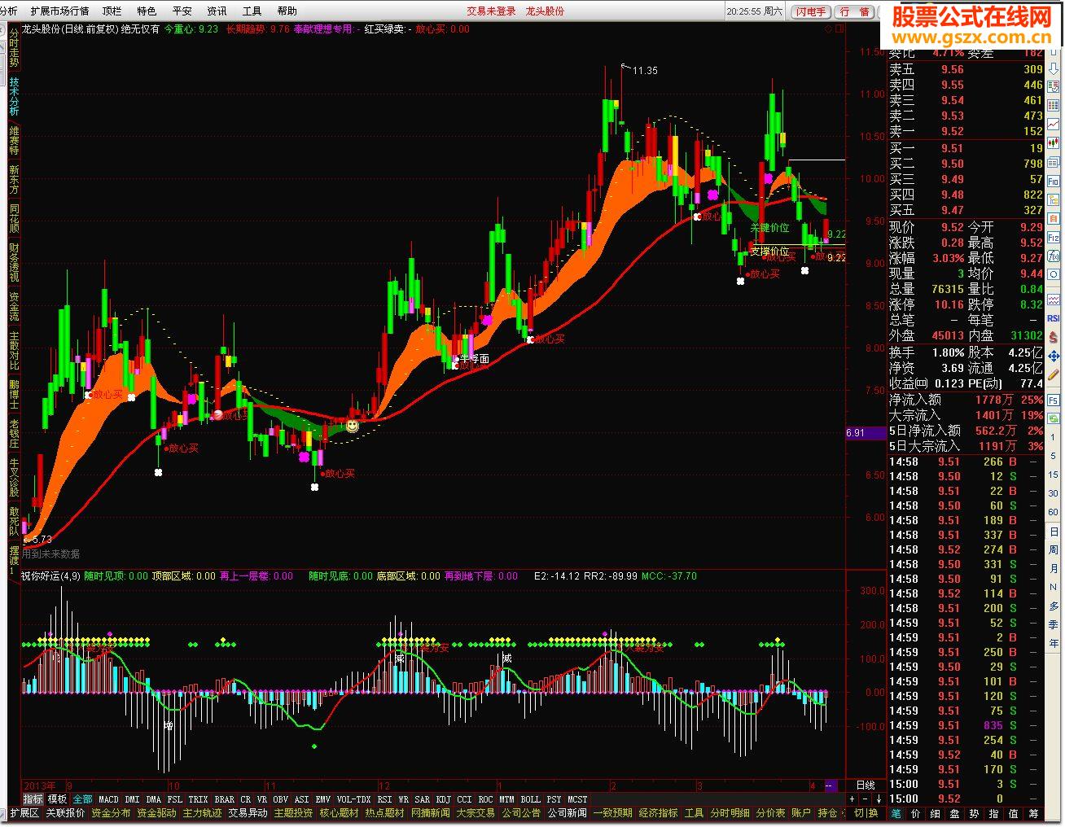The height and width of the screenshot is (827, 1065).
Task: Select weekly 周 period button
Action: click(x=1054, y=550)
